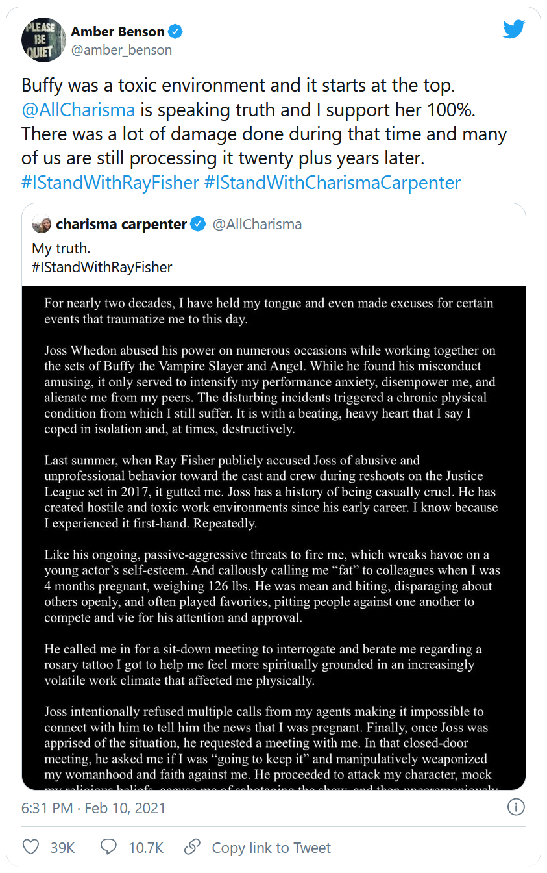Click Charisma Carpenter's small avatar
The height and width of the screenshot is (873, 547).
pyautogui.click(x=43, y=225)
